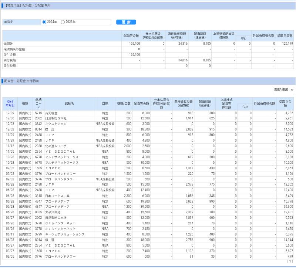
Task: Click the 479 received amount cell
Action: (x=290, y=257)
